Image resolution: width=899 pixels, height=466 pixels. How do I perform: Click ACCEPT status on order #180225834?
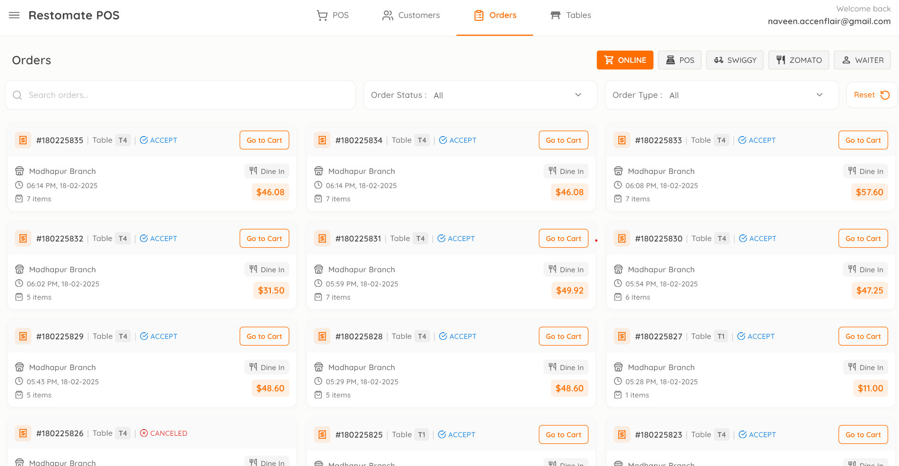tap(458, 140)
